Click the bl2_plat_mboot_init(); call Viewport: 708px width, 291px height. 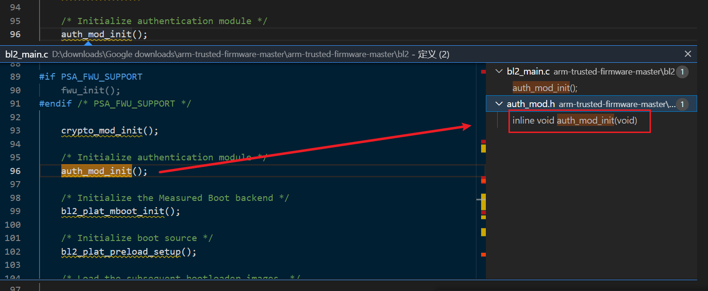[x=121, y=211]
